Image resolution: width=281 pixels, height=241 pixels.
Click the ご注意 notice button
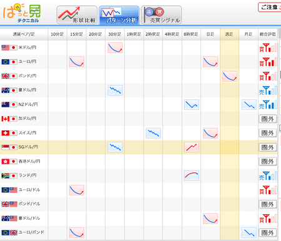coord(270,7)
